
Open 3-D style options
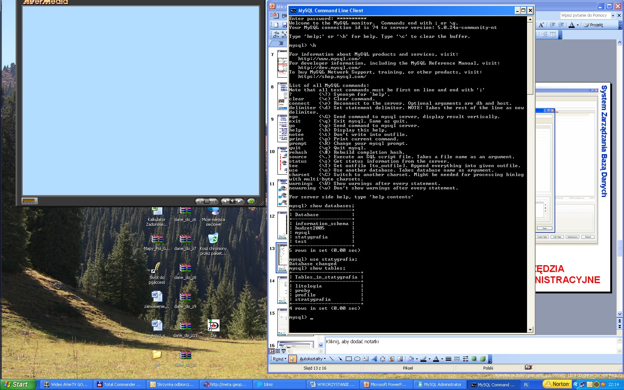pyautogui.click(x=482, y=359)
